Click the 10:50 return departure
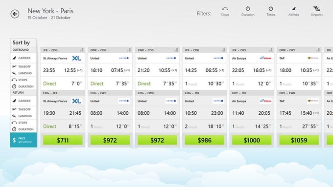This screenshot has height=187, width=333. tap(191, 113)
